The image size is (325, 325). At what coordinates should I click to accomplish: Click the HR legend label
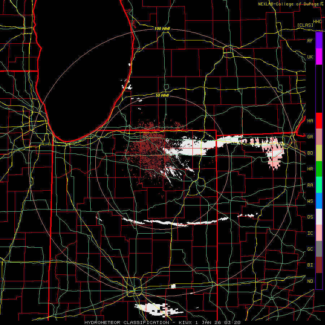(310, 169)
